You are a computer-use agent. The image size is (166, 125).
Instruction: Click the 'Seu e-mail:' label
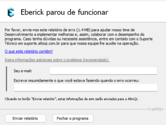point(23,71)
